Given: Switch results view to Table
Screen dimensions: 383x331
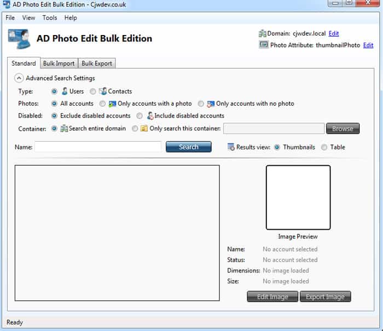Looking at the screenshot, I should coord(324,147).
